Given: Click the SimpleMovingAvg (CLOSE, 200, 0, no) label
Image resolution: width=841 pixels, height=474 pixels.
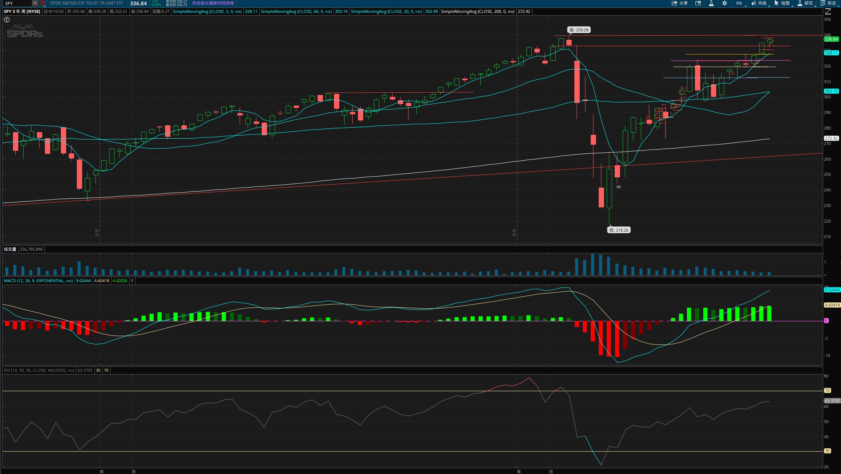Looking at the screenshot, I should [478, 11].
